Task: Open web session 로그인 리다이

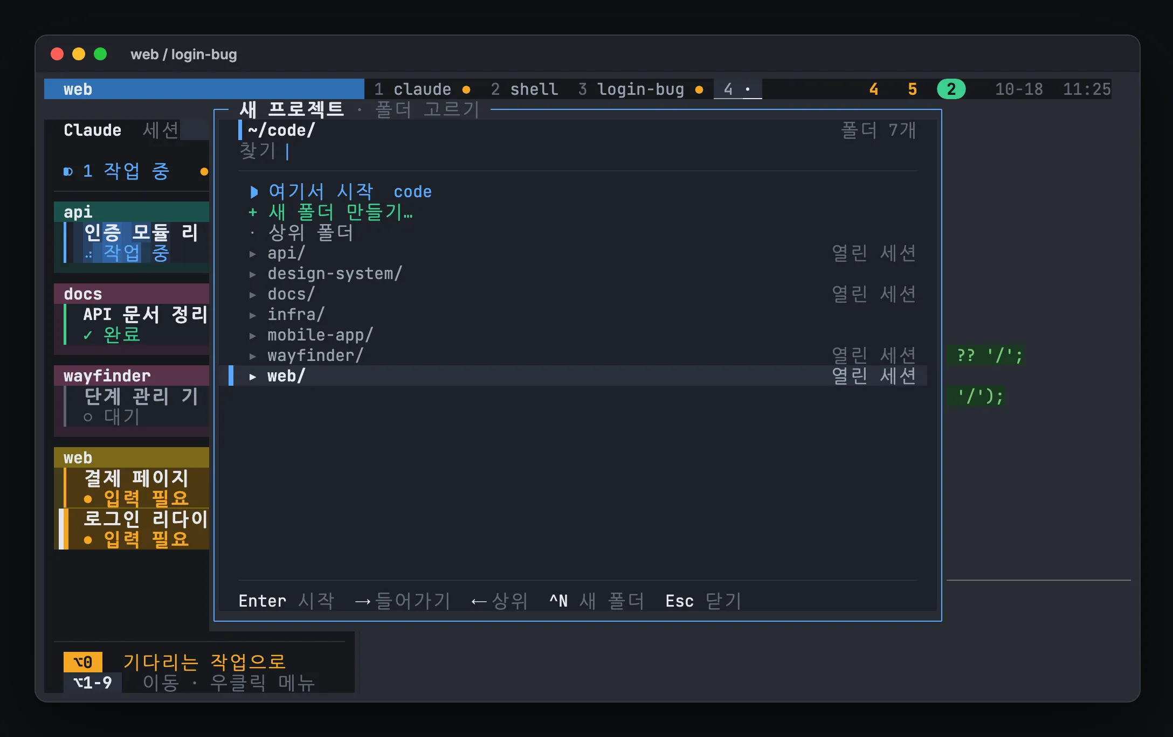Action: click(135, 529)
